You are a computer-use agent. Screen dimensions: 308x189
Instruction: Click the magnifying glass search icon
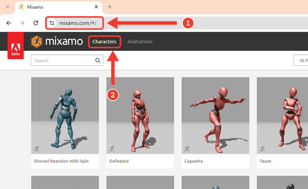(98, 60)
